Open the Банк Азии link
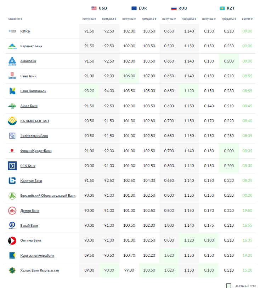Viewport: 260px width, 291px height. tap(28, 76)
